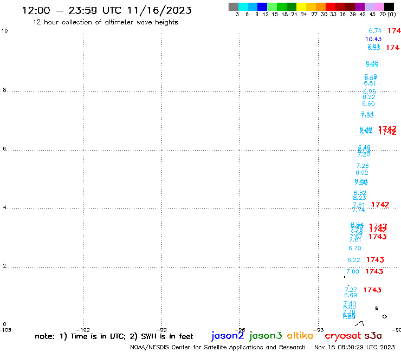Click the wave height value "6.92"
The image size is (401, 352).
click(x=362, y=173)
